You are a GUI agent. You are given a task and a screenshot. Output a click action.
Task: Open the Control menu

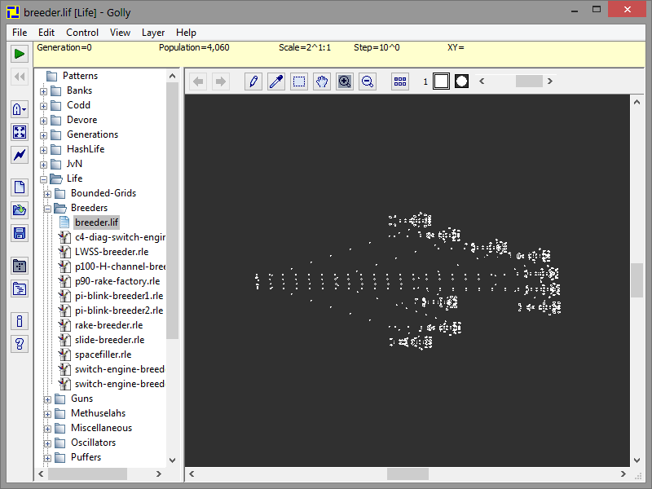[x=82, y=33]
